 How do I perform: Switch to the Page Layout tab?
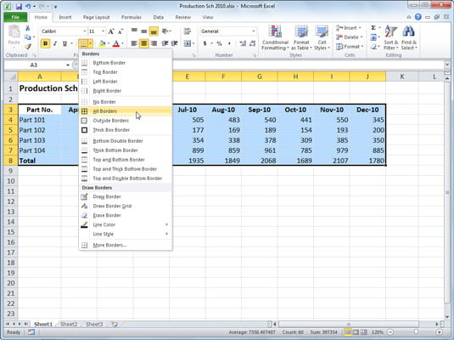(x=97, y=17)
